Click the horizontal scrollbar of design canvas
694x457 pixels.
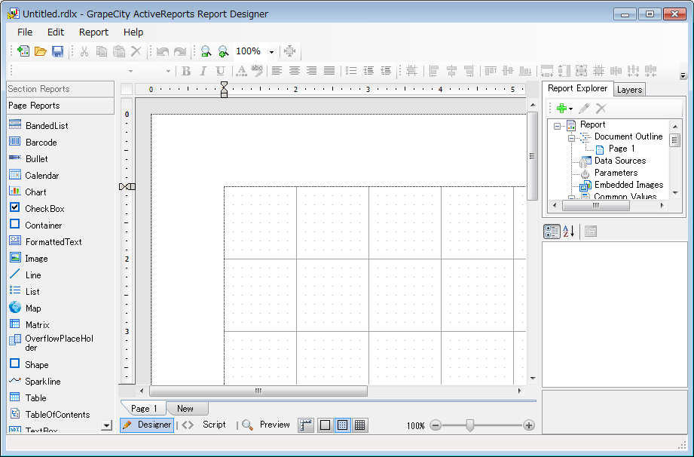pos(258,391)
